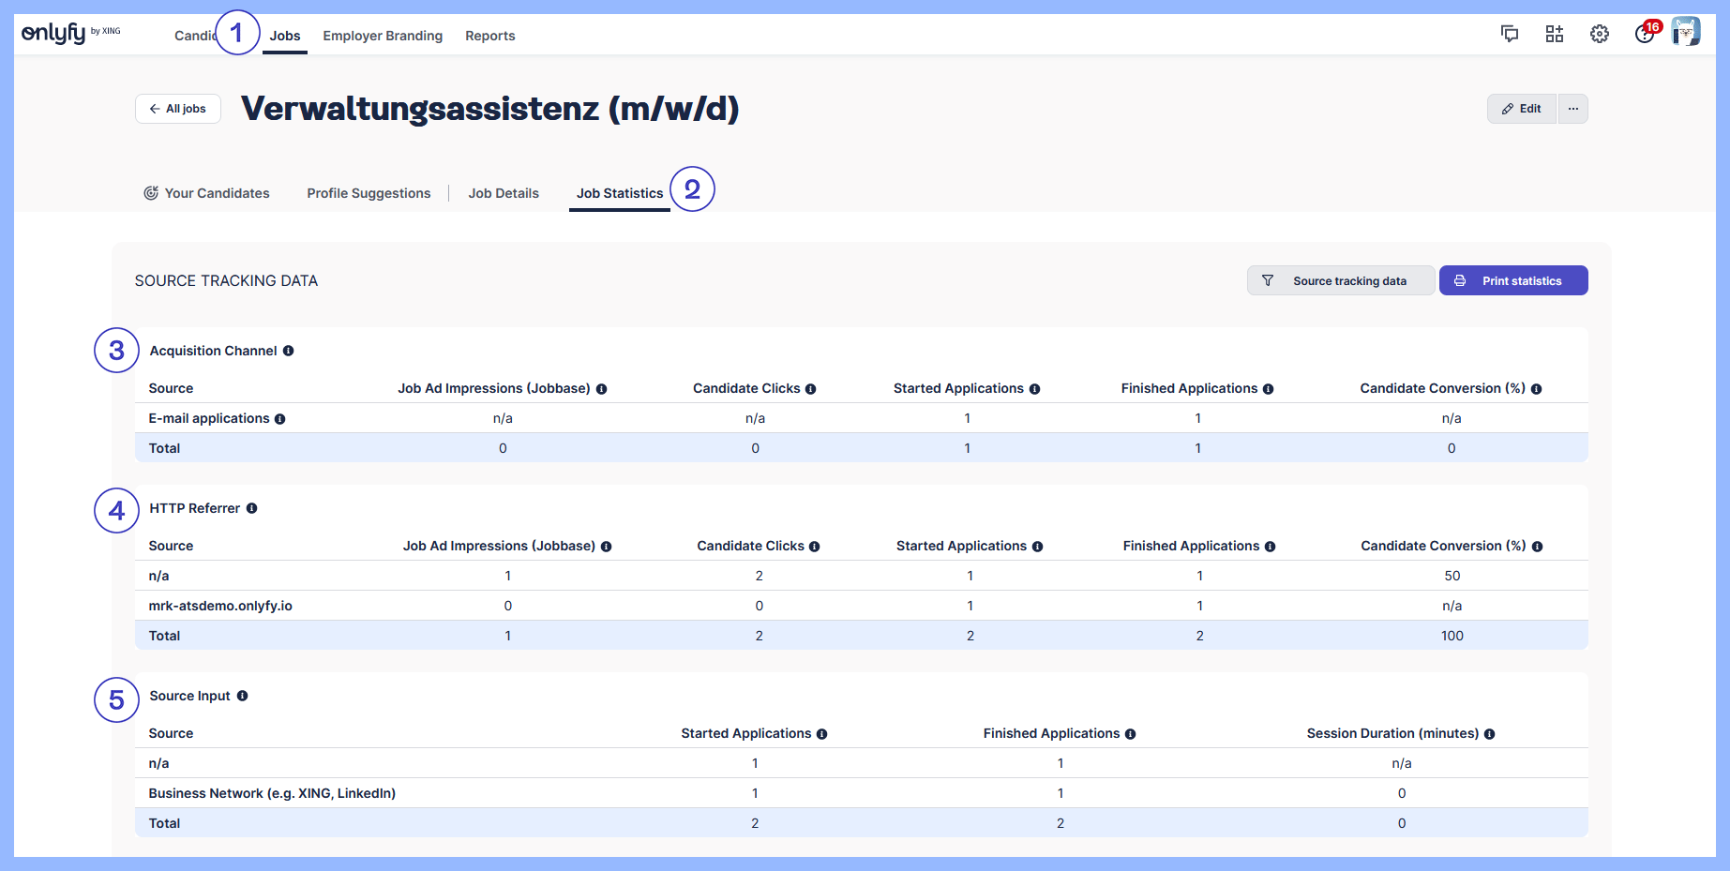Show info for E-mail applications source
1730x871 pixels.
(279, 419)
